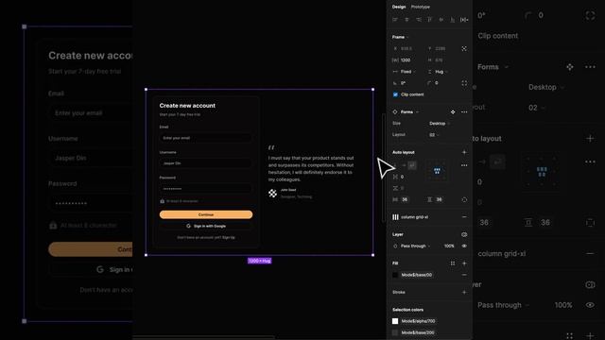Open more options beside Forms in small panel
Screen dimensions: 605x340
(464, 112)
